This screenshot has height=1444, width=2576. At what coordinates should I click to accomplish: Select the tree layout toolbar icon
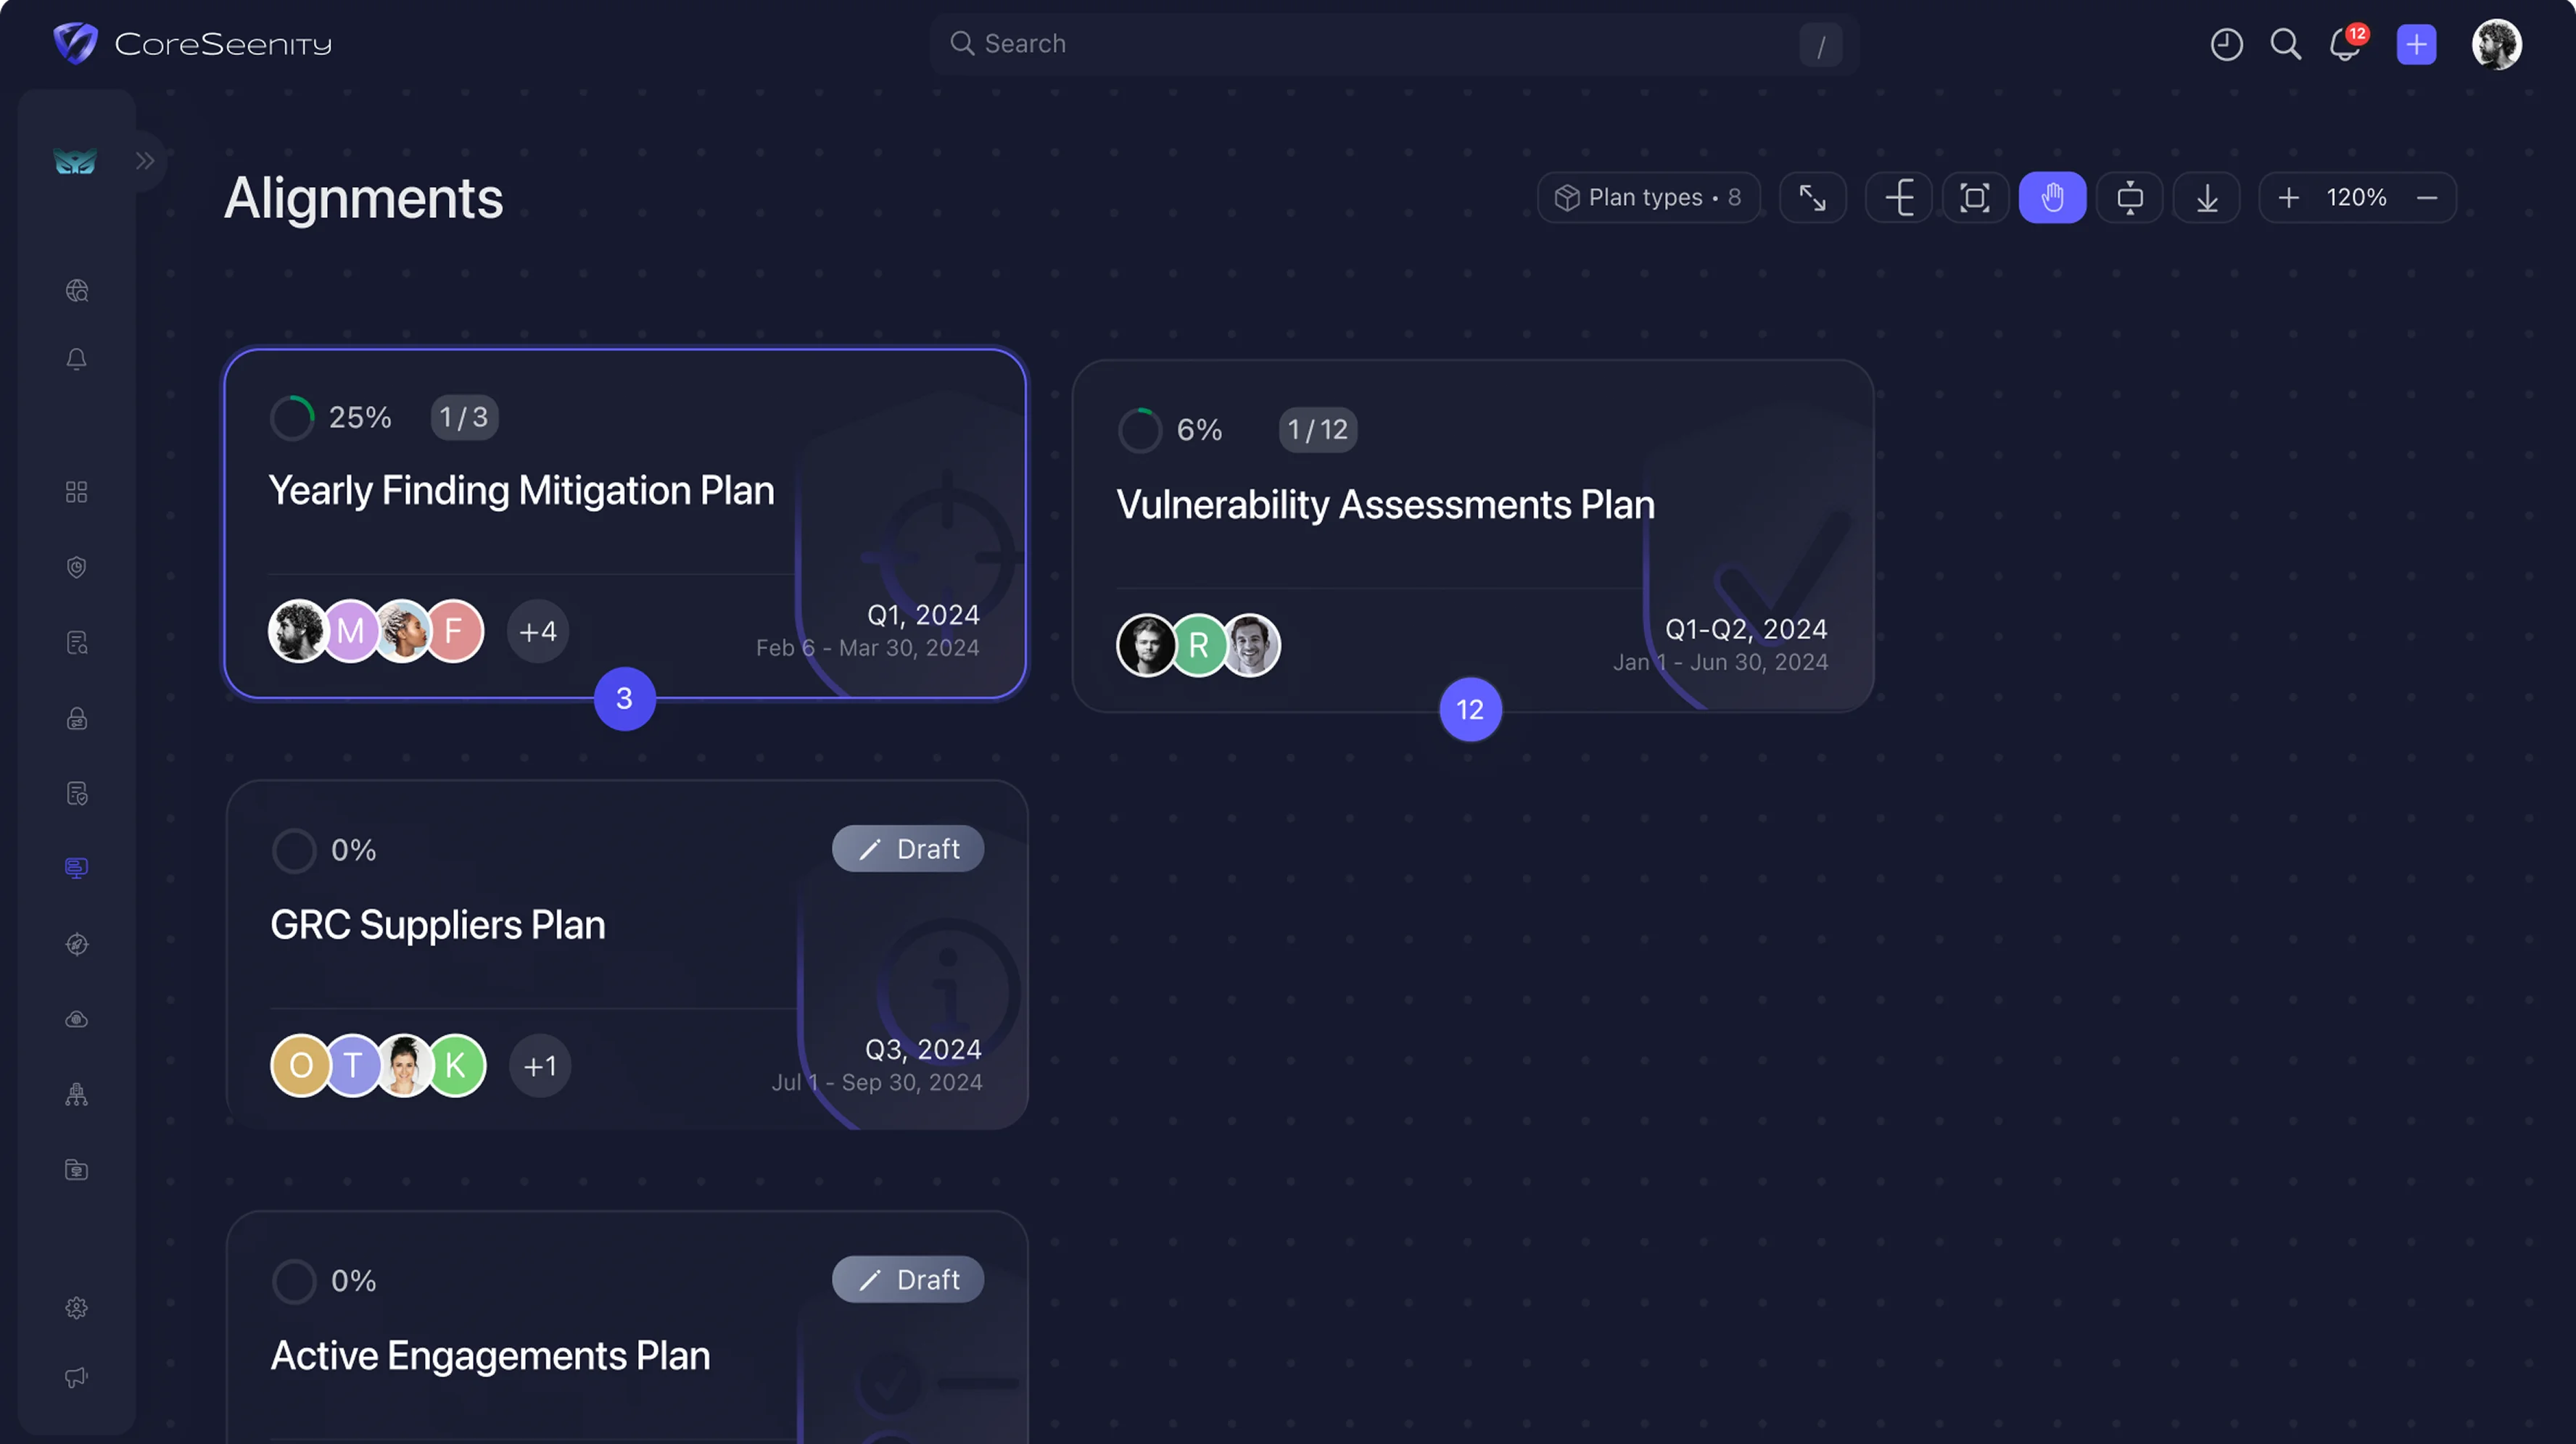point(1898,197)
